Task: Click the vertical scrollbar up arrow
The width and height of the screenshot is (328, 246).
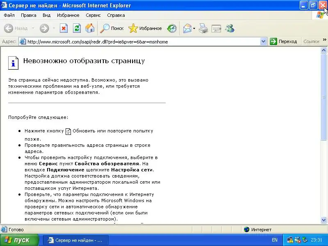Action: coord(324,50)
